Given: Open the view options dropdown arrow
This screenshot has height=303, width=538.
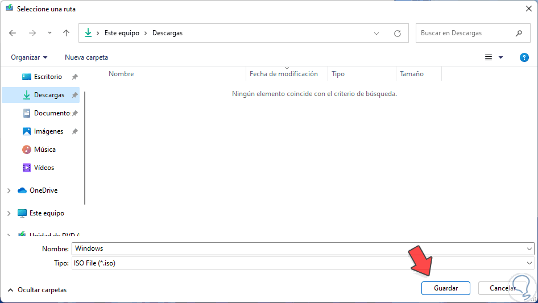Looking at the screenshot, I should (x=500, y=57).
